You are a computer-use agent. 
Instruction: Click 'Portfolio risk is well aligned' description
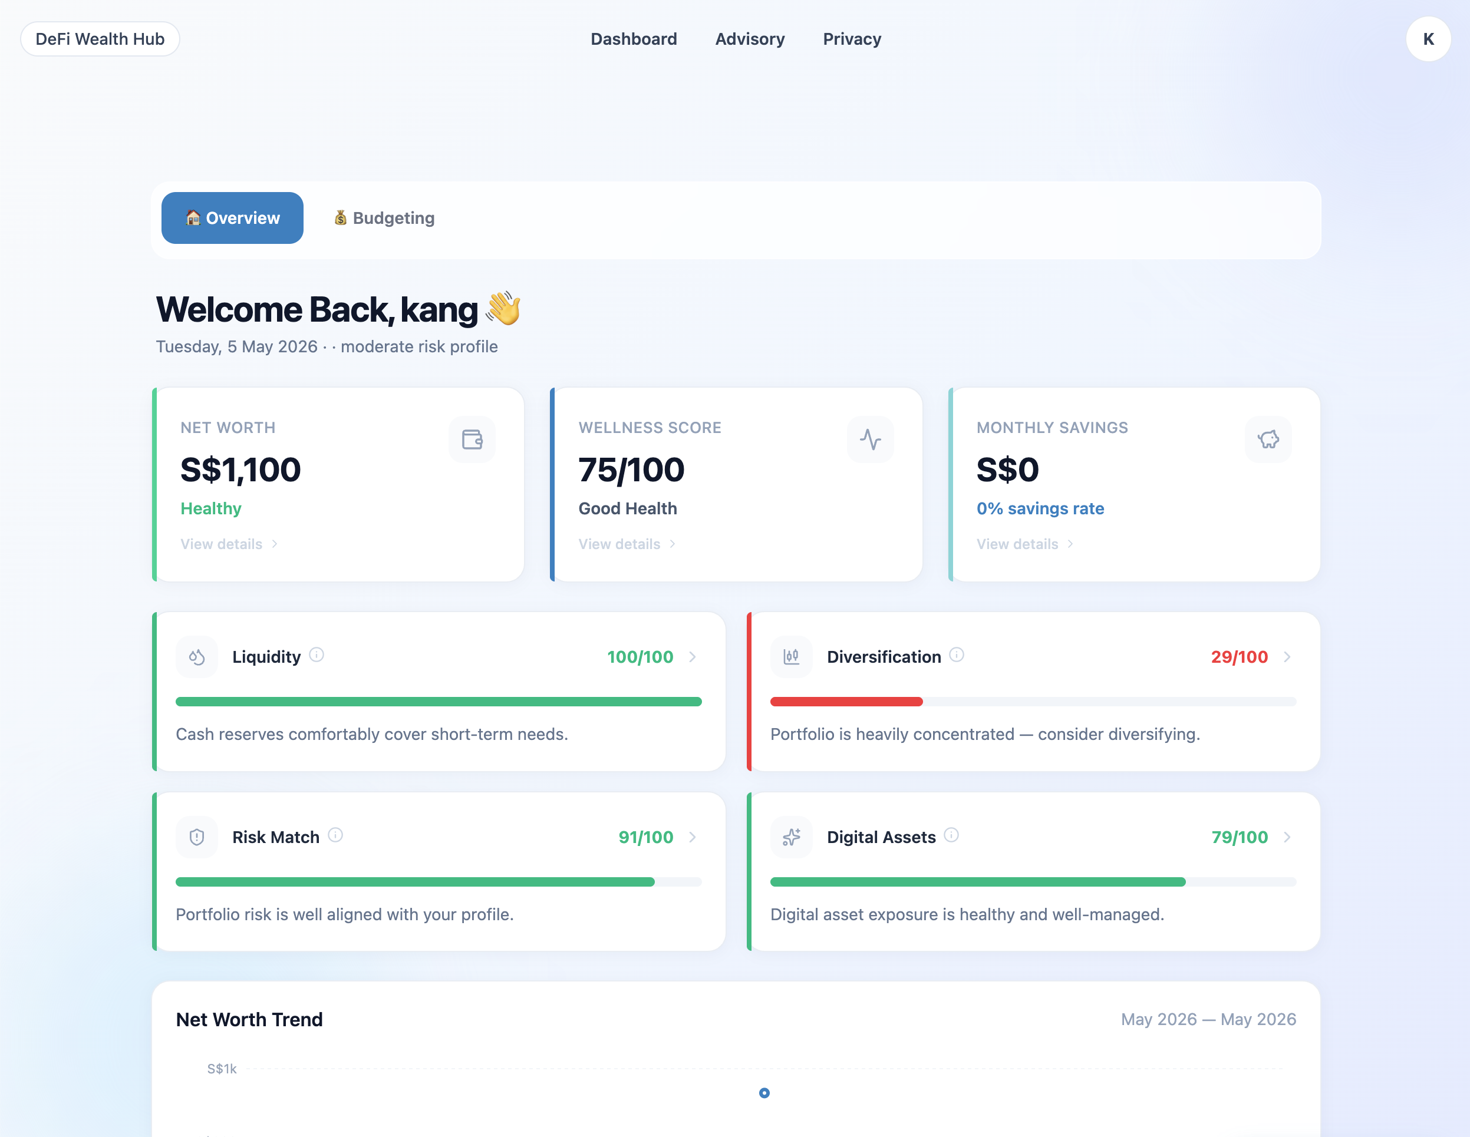(345, 914)
